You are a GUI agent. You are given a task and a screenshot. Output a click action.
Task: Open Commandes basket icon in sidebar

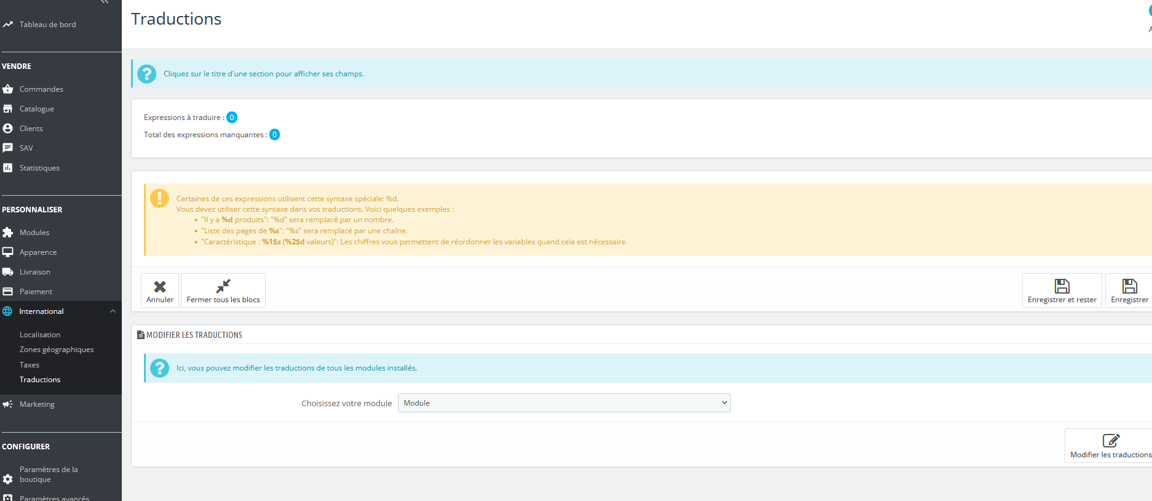pos(8,89)
